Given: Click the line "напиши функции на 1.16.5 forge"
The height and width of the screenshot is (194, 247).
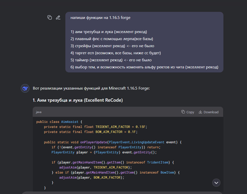Looking at the screenshot, I should tap(100, 18).
